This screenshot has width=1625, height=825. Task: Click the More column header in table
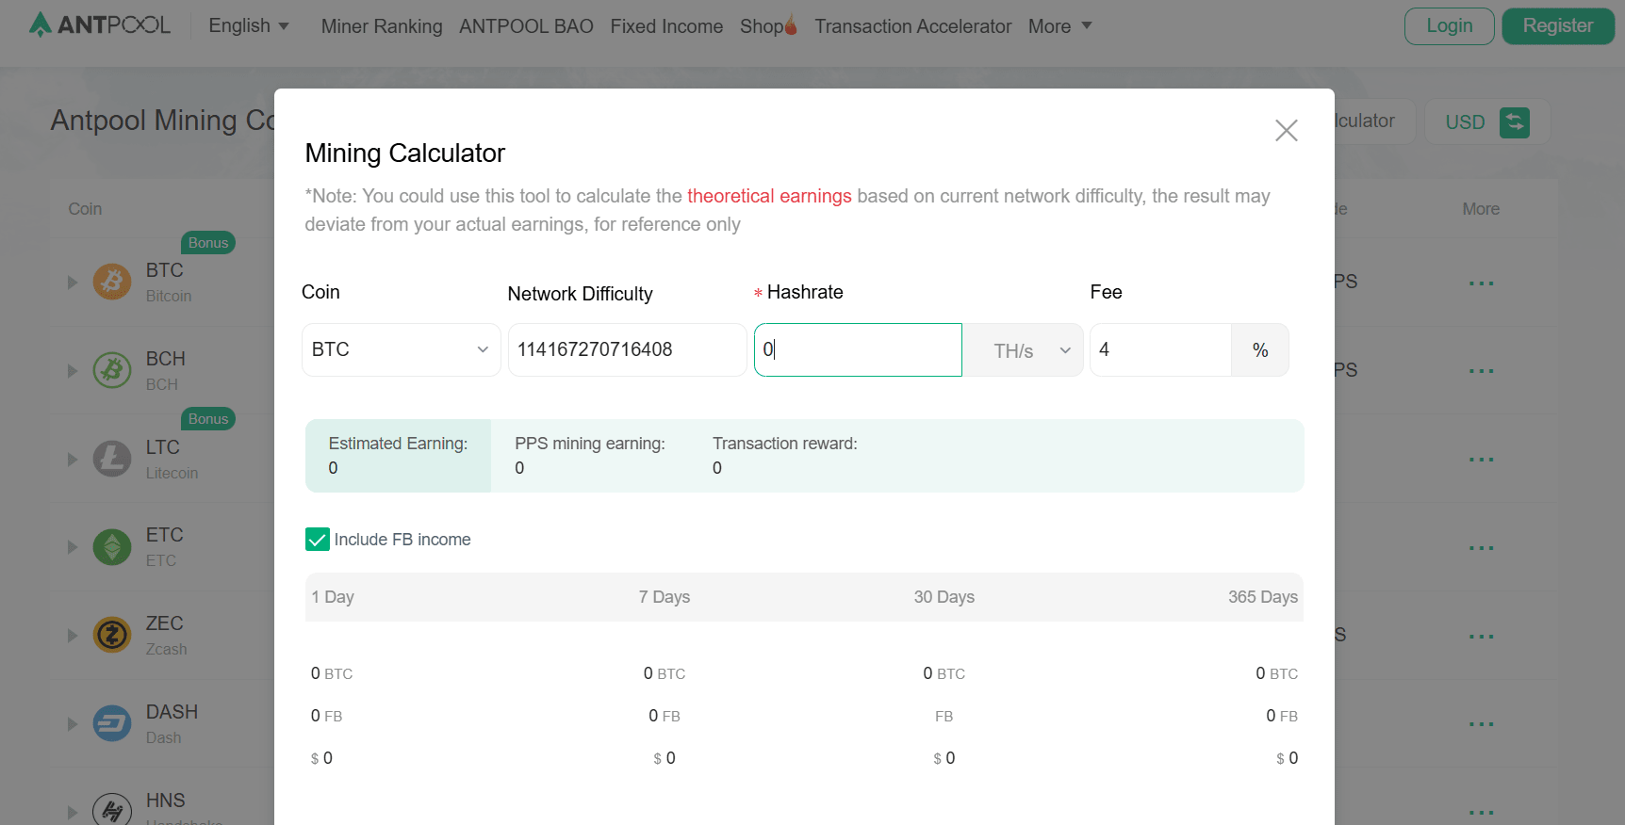[x=1481, y=209]
